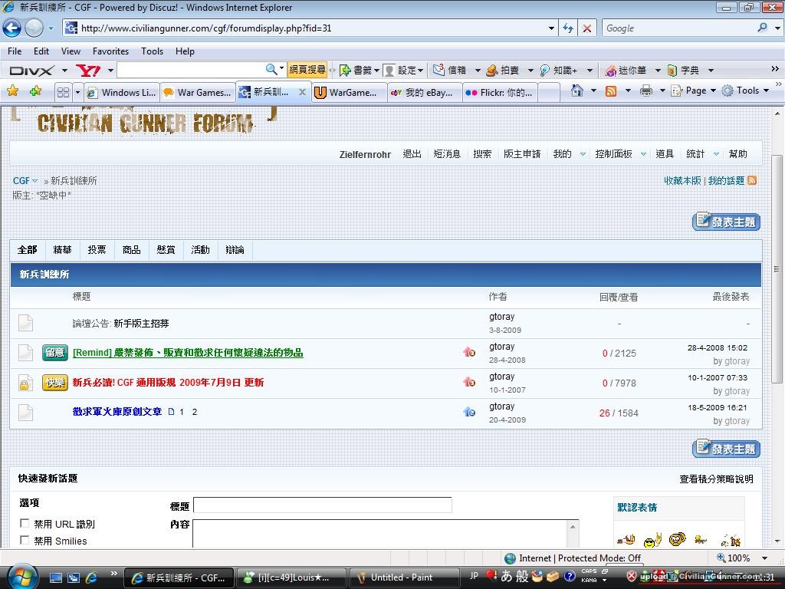785x589 pixels.
Task: Click the Refresh page icon
Action: click(568, 28)
